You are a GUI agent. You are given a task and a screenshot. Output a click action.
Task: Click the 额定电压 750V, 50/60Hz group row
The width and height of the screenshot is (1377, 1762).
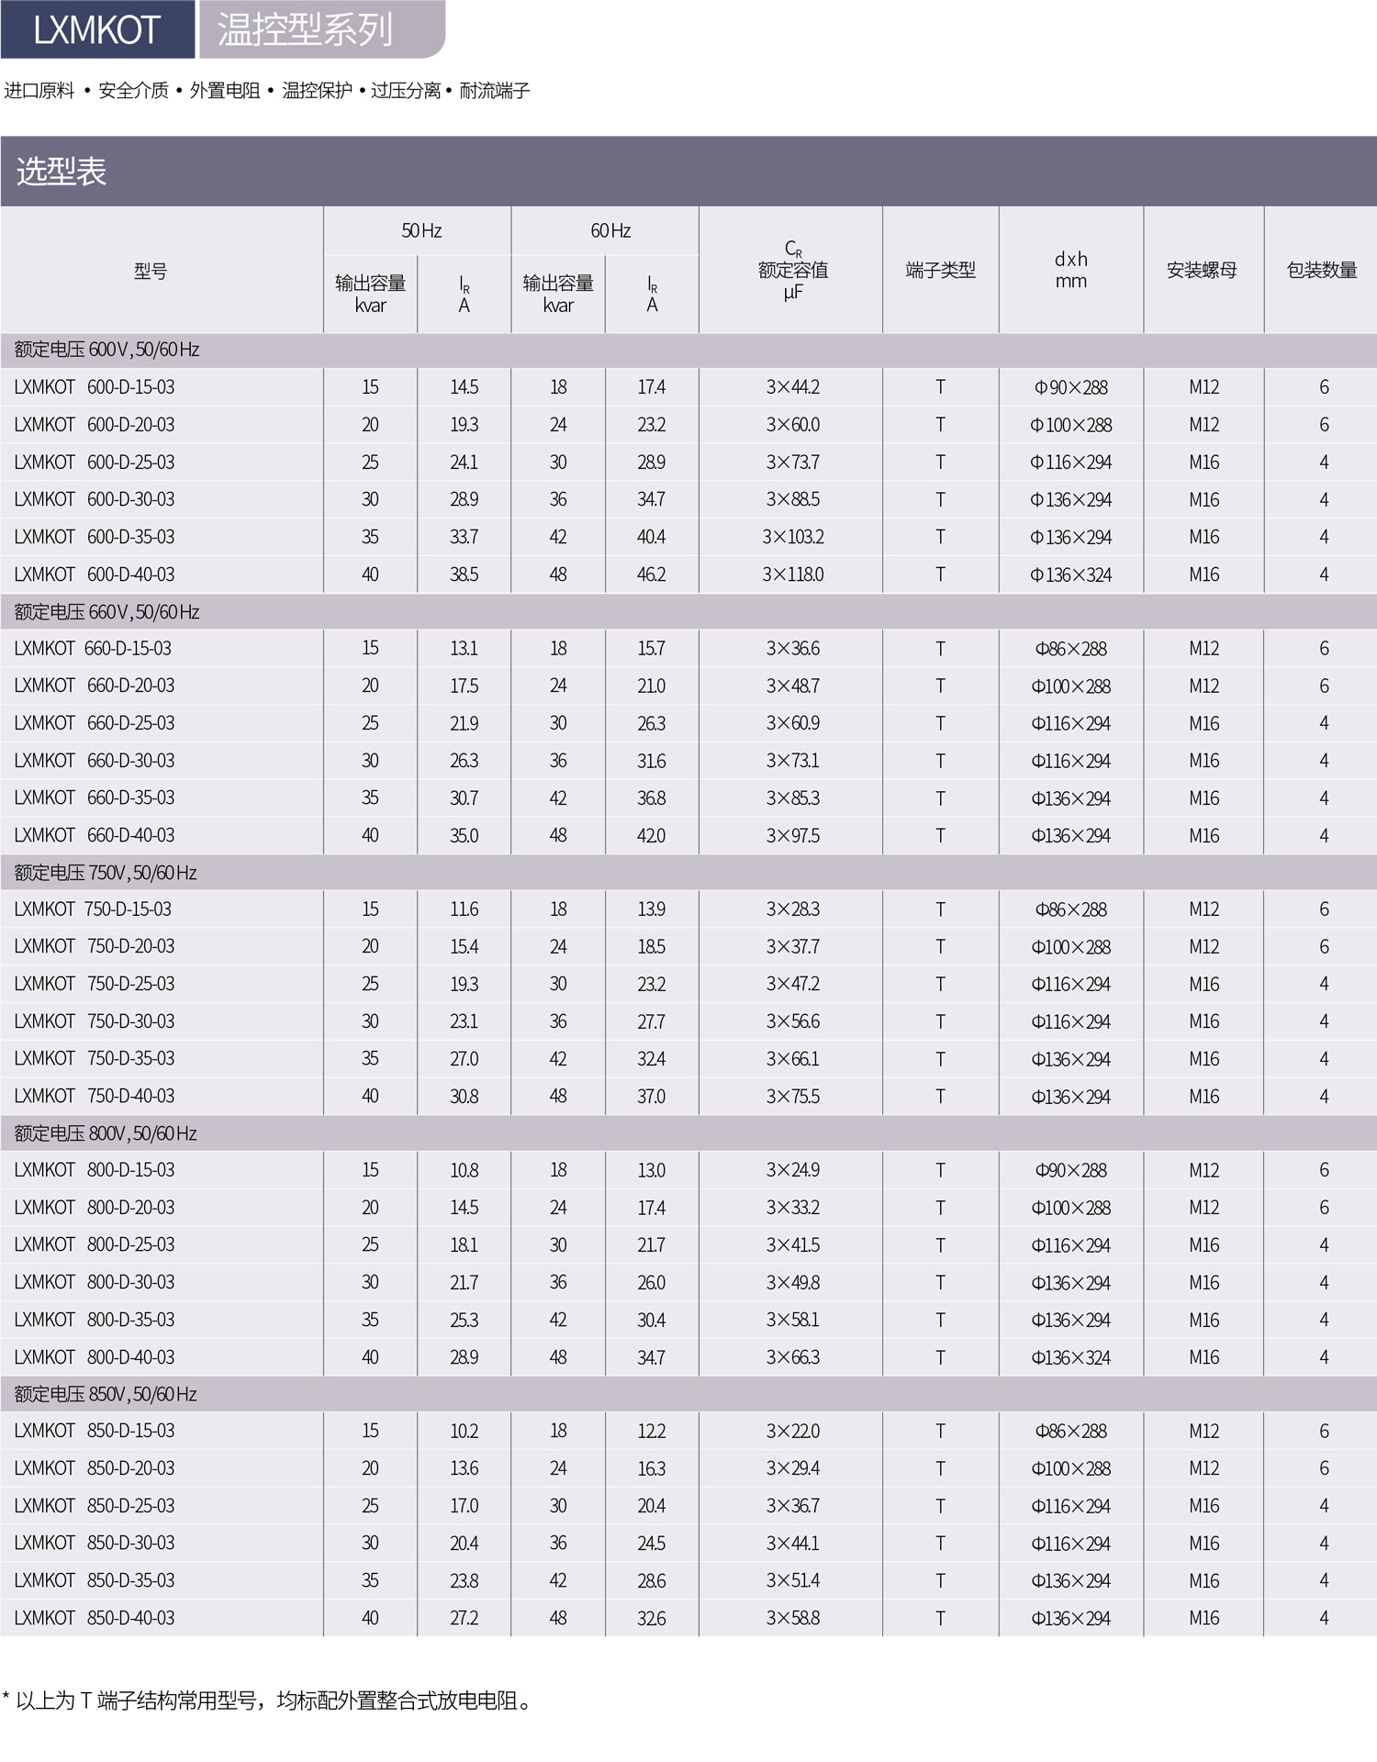pyautogui.click(x=106, y=873)
